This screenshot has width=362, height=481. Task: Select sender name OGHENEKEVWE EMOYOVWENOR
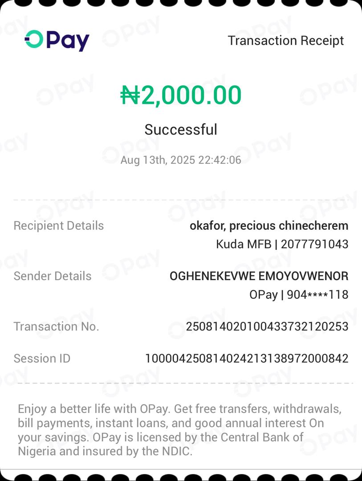[x=259, y=276]
